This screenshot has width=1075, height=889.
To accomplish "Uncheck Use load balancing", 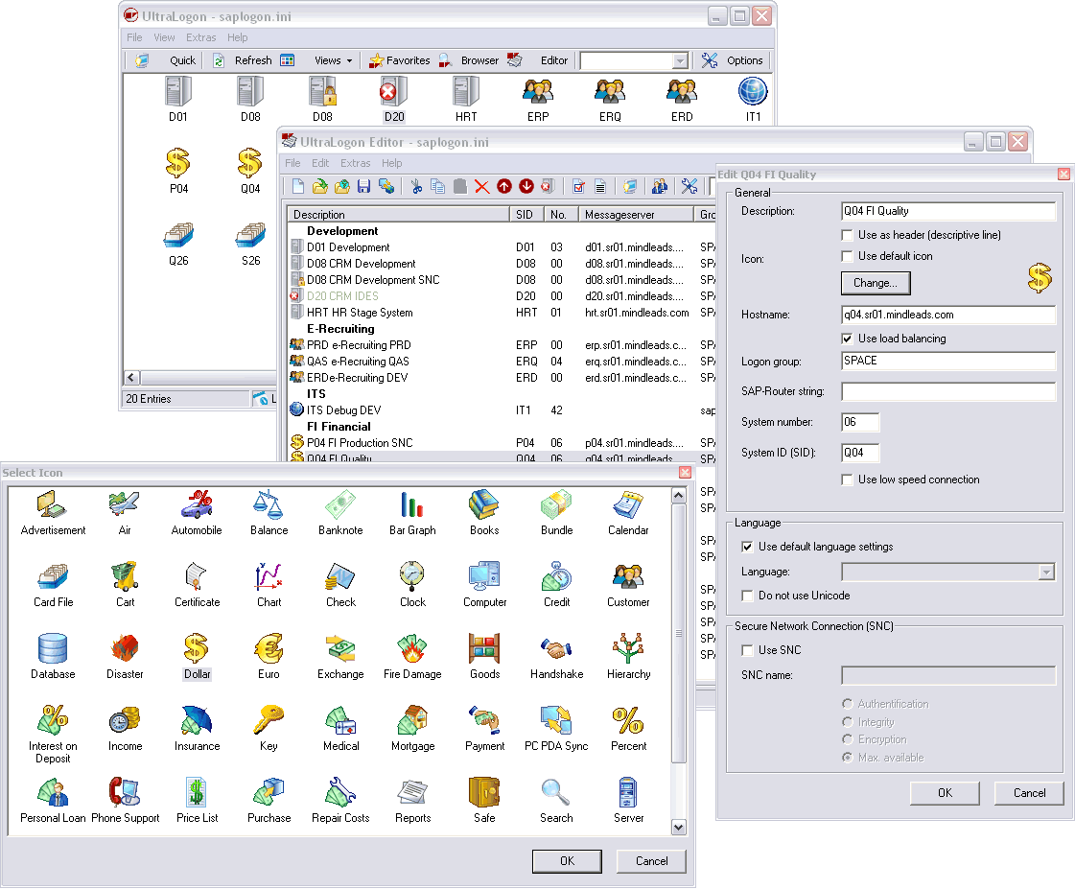I will click(x=847, y=339).
